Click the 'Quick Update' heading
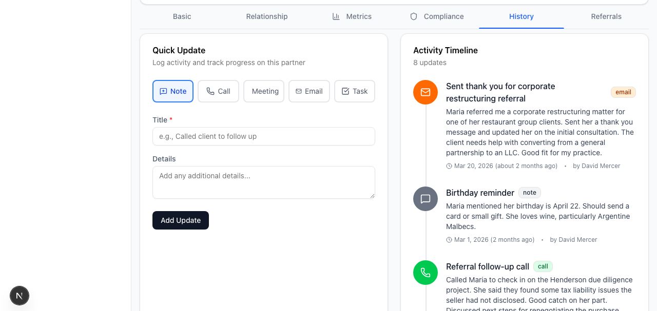 (179, 50)
